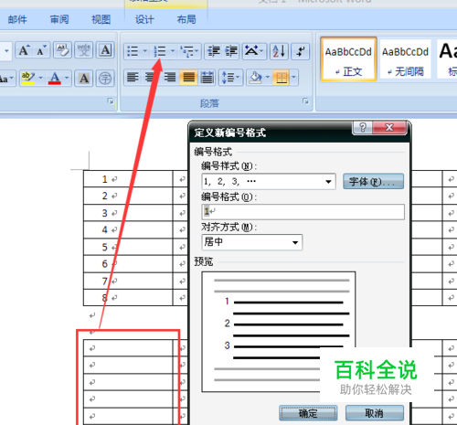The image size is (457, 425).
Task: Open the Borders dropdown arrow
Action: (293, 78)
